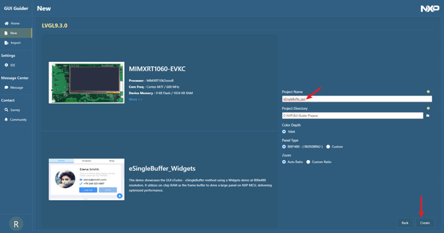Click the Import file icon
The width and height of the screenshot is (444, 233).
[7, 43]
